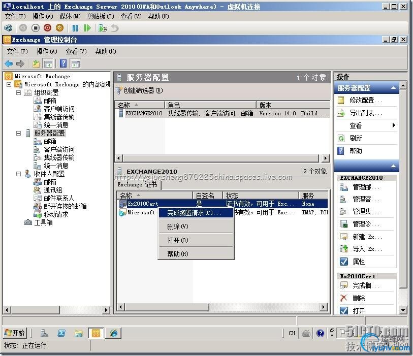
Task: Select 移动请求 tree item
Action: pyautogui.click(x=56, y=215)
